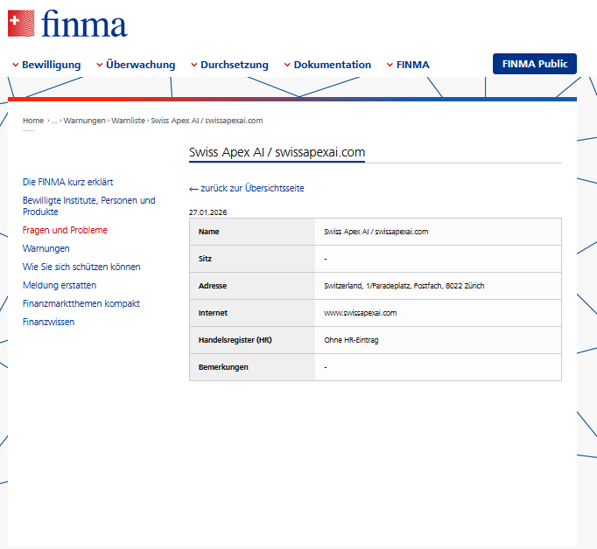Click Handelsregister (HR) label
597x549 pixels.
[x=235, y=340]
